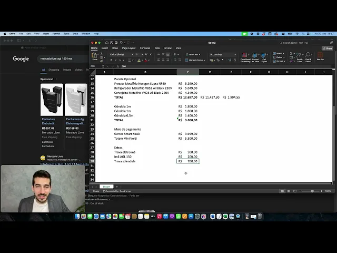Toggle Underline formatting
This screenshot has width=337, height=253.
pyautogui.click(x=120, y=60)
